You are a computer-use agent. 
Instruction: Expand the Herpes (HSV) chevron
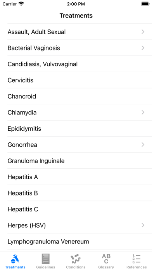pyautogui.click(x=143, y=225)
